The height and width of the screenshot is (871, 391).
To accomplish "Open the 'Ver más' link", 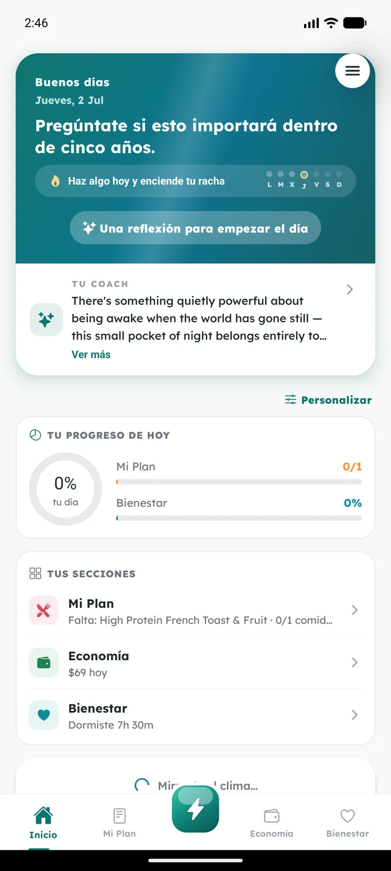I will [91, 354].
